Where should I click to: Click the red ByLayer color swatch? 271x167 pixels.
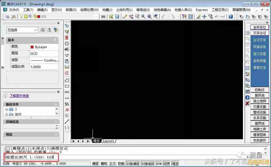[x=32, y=47]
